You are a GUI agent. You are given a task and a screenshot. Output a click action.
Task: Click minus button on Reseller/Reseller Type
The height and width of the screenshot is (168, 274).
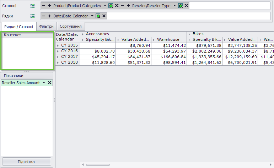tap(123, 6)
